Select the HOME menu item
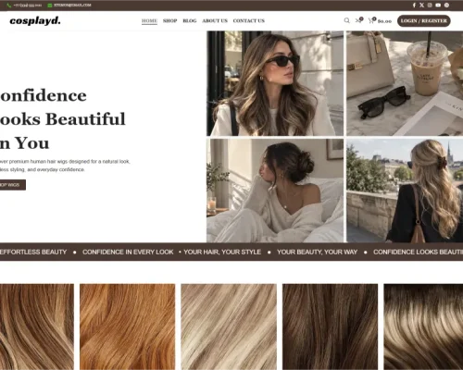Image resolution: width=463 pixels, height=370 pixels. 149,20
